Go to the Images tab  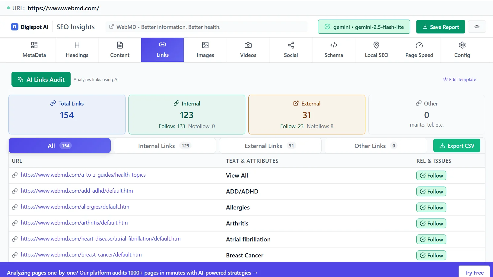tap(205, 50)
